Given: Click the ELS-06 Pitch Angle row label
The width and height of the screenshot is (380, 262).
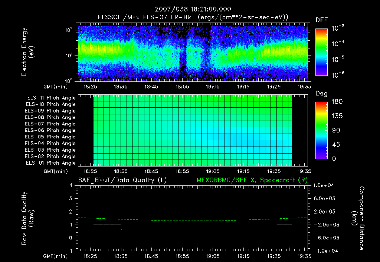Looking at the screenshot, I should [50, 131].
